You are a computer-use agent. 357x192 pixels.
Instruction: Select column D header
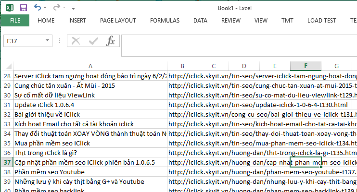point(244,66)
